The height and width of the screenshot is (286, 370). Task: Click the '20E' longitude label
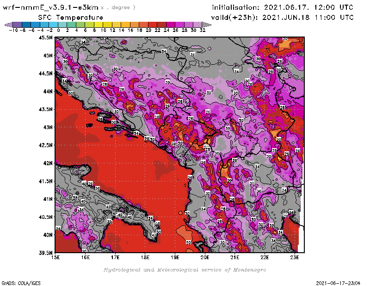click(x=205, y=257)
